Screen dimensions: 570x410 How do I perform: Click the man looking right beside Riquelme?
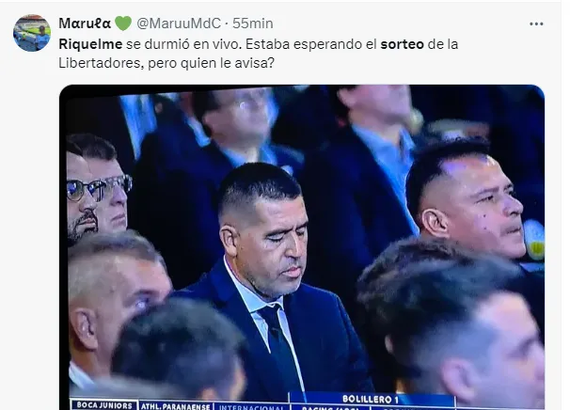pos(469,203)
